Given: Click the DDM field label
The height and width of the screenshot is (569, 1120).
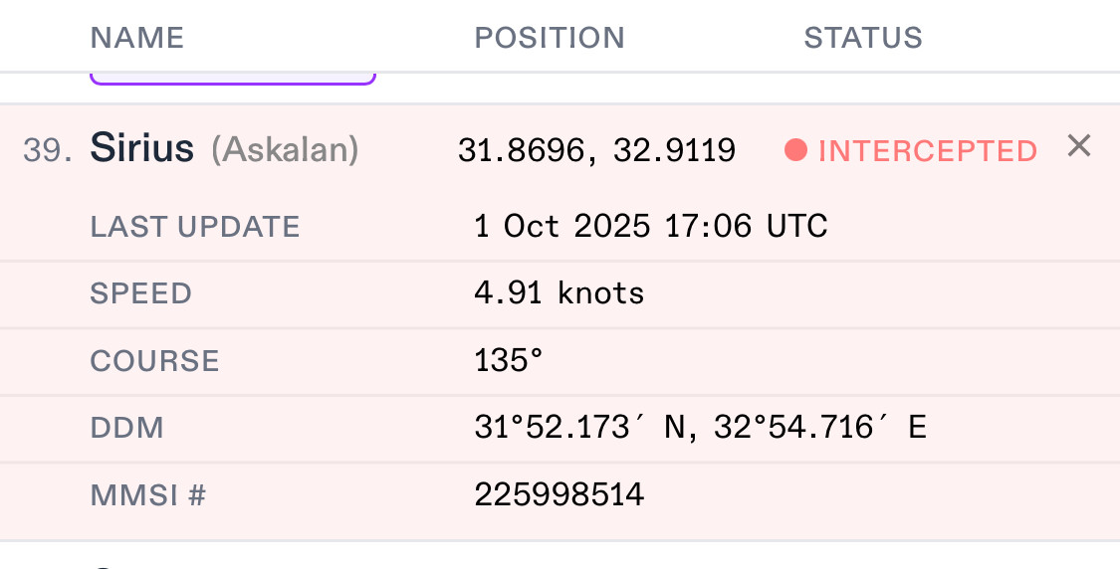Looking at the screenshot, I should (x=126, y=428).
